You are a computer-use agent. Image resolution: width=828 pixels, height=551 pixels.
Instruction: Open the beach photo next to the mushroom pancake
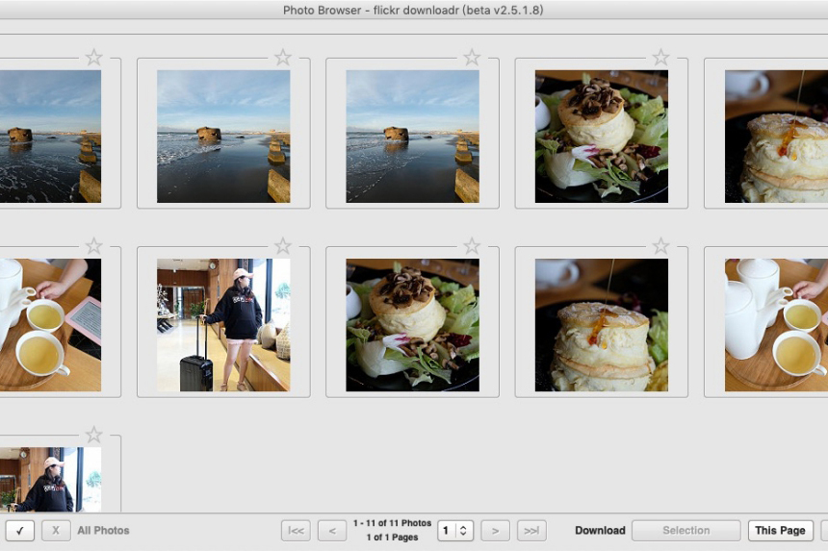[412, 137]
